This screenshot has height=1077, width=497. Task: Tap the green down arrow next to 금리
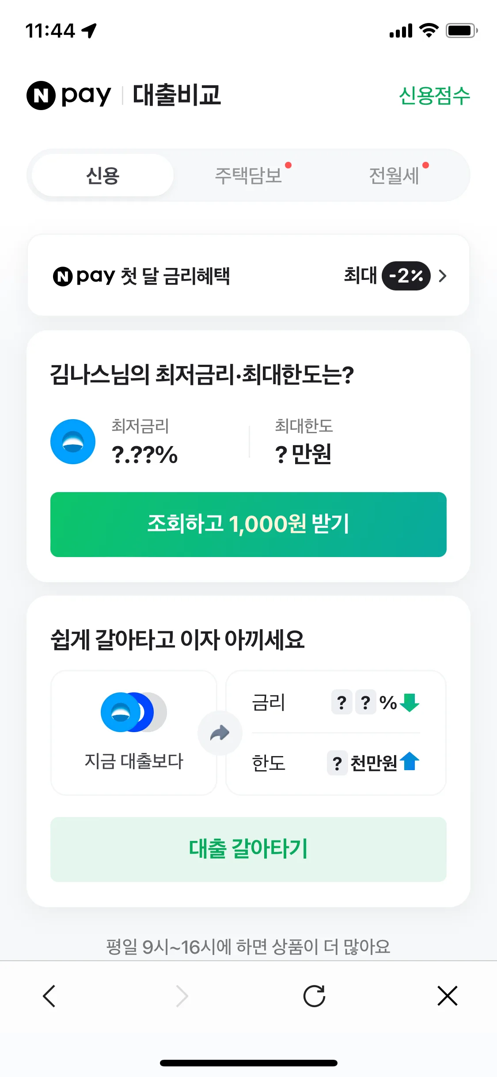410,703
